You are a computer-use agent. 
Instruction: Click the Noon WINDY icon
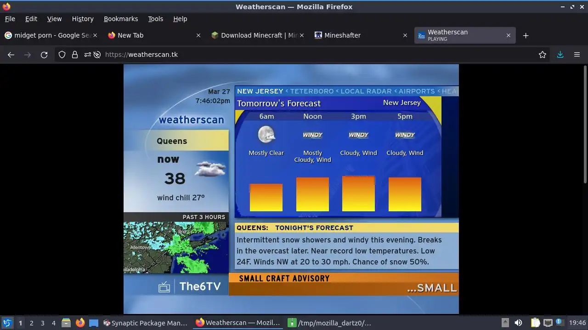pyautogui.click(x=312, y=135)
